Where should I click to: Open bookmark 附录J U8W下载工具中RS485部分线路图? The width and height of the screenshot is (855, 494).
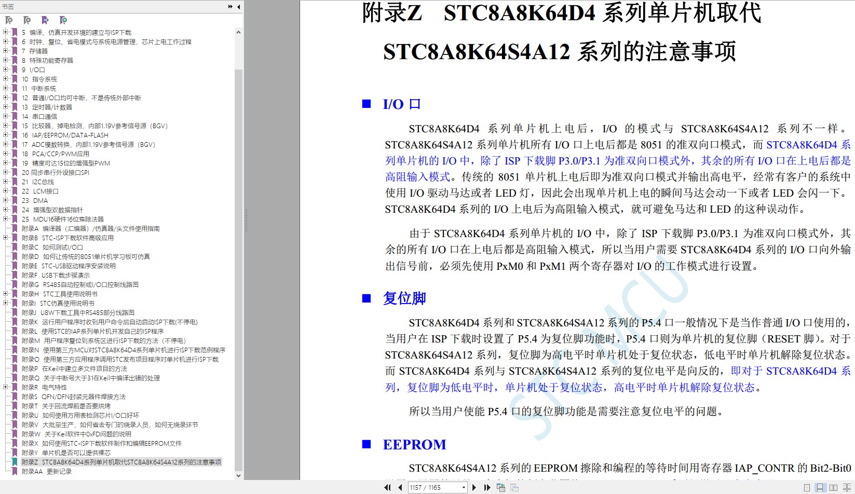click(78, 312)
